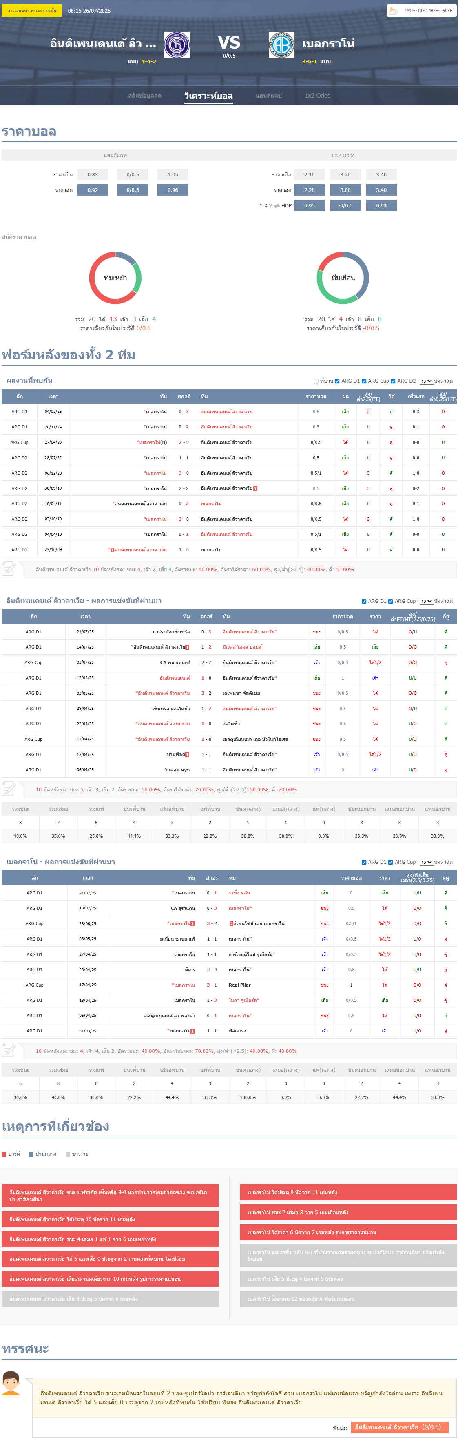Click the red card icon on the 30/09/19 row

pyautogui.click(x=255, y=488)
